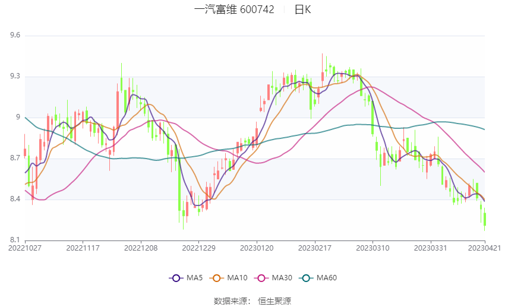Click the orange MA10 legend marker

click(217, 277)
